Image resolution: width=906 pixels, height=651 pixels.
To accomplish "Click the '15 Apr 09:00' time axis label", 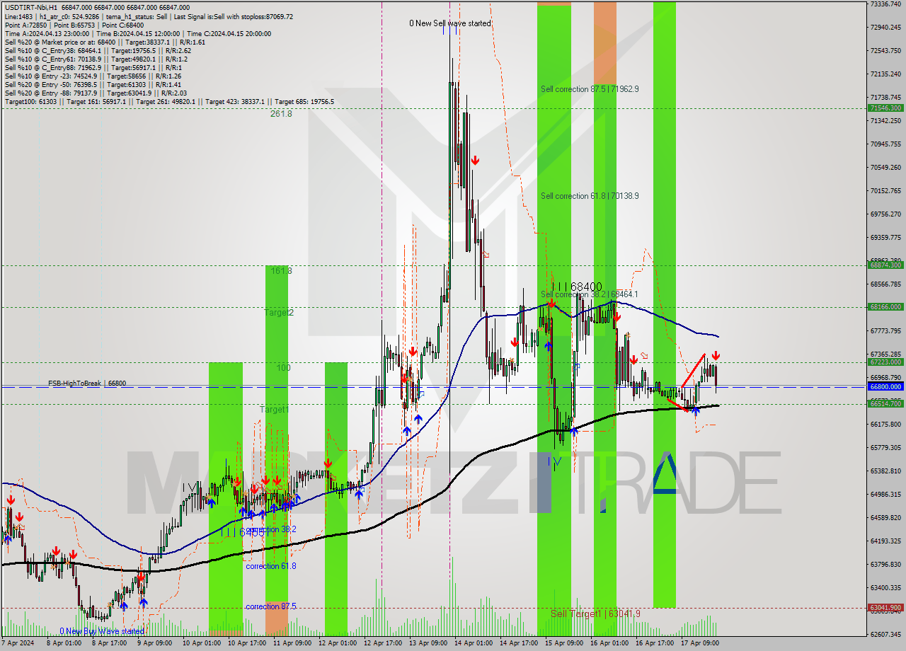I will pos(564,643).
